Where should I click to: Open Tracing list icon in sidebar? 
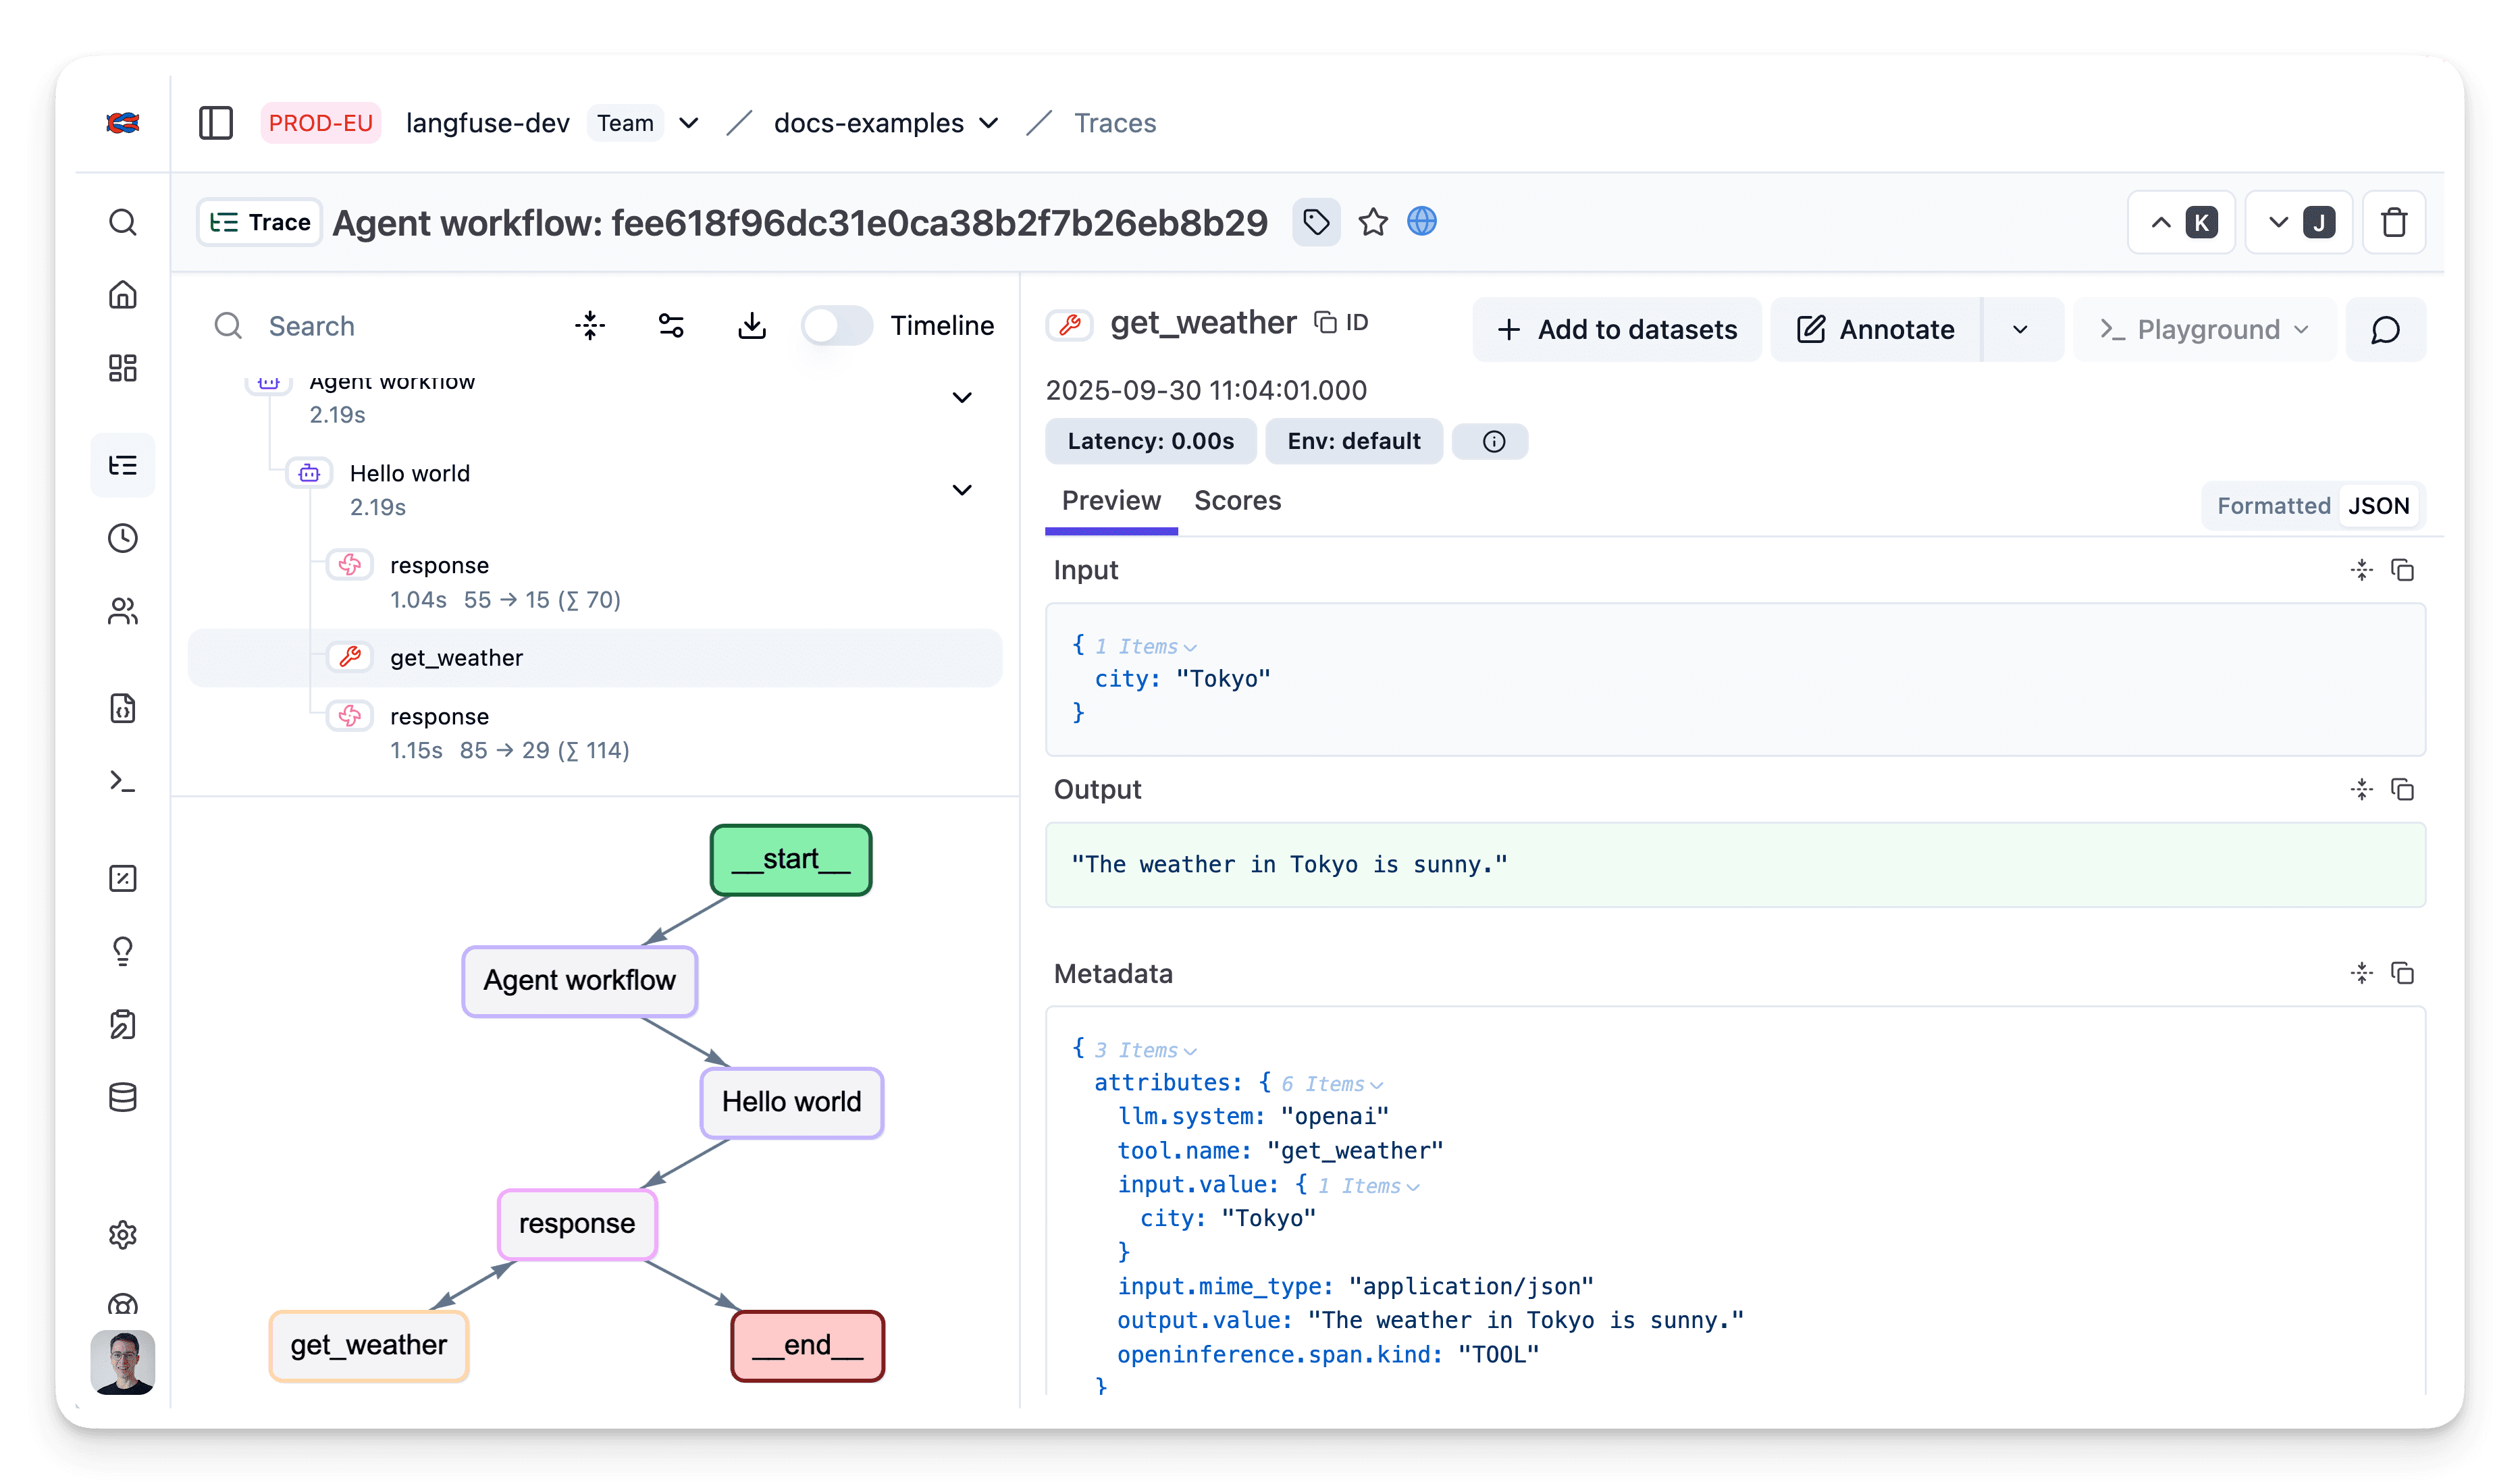click(123, 465)
